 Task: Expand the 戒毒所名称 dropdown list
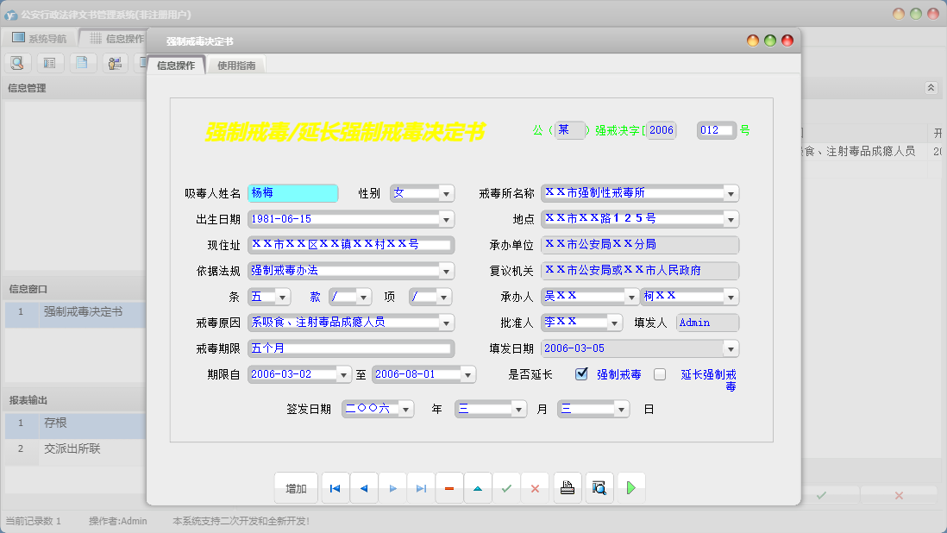pos(731,192)
